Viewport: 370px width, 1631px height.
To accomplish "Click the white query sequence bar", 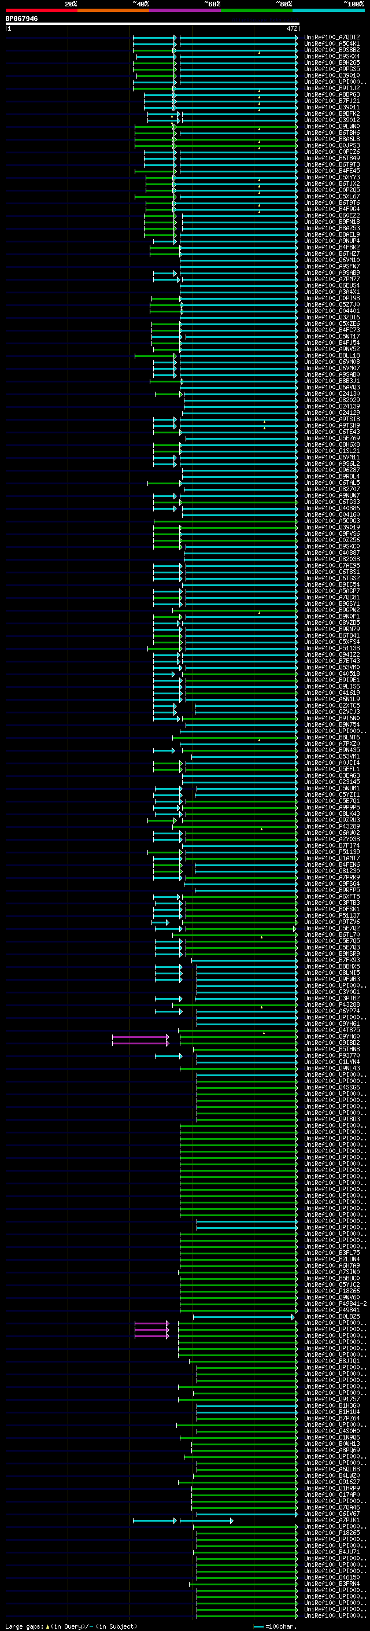I will (153, 24).
